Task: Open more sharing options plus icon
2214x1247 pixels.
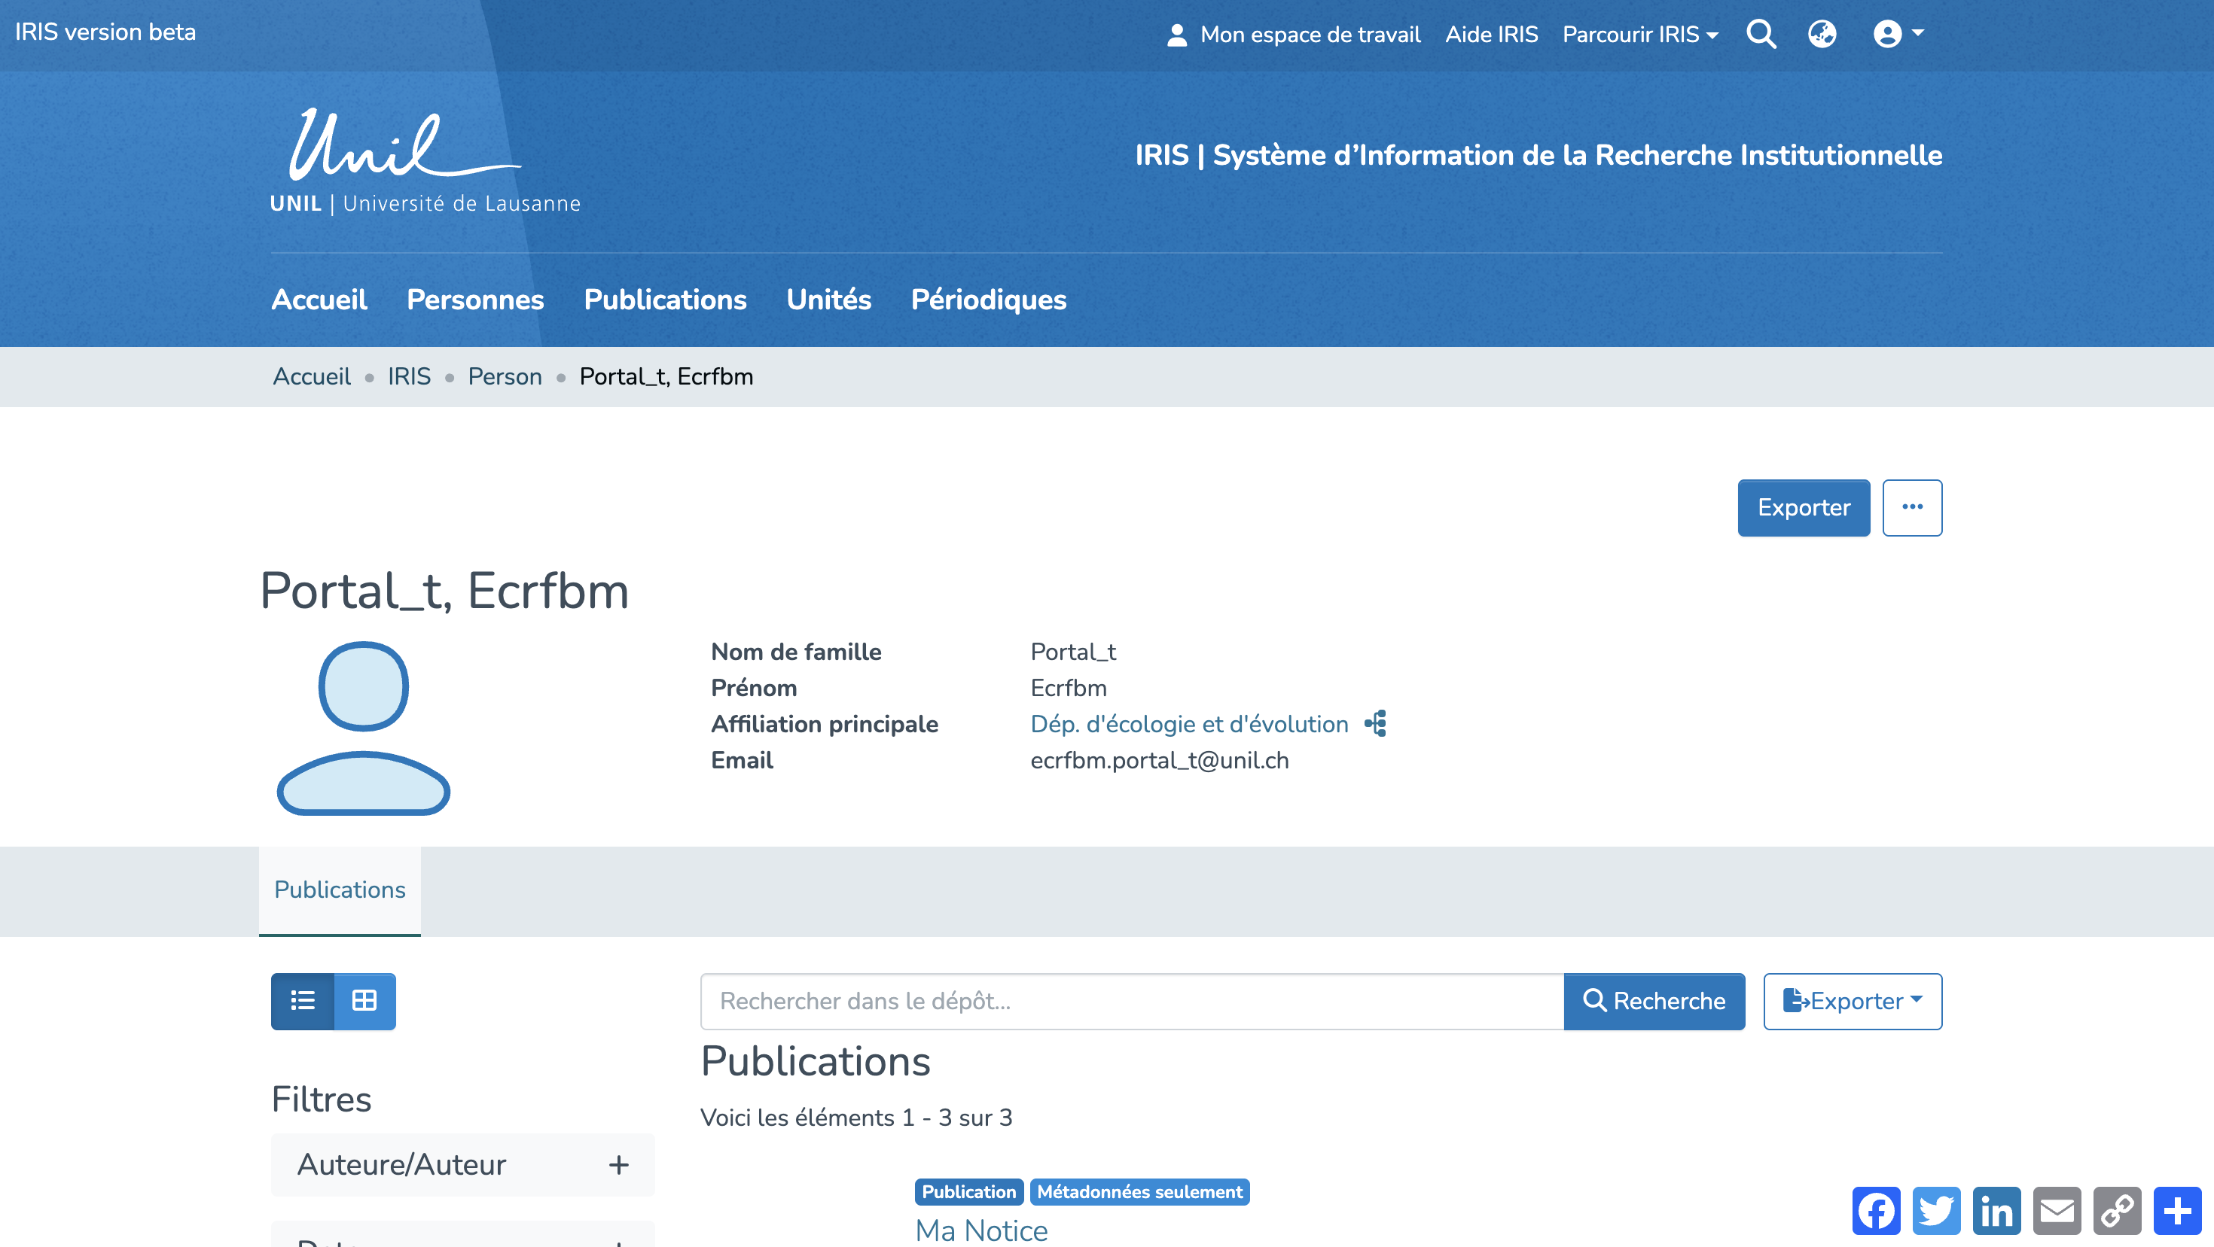Action: 2177,1210
